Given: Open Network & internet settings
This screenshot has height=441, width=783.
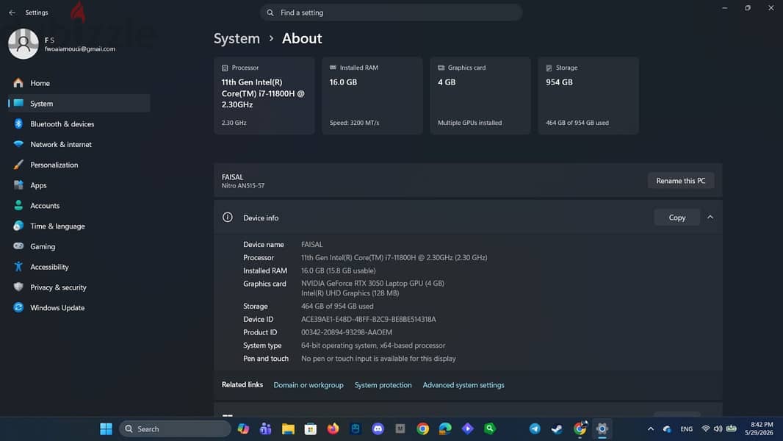Looking at the screenshot, I should pos(79,144).
